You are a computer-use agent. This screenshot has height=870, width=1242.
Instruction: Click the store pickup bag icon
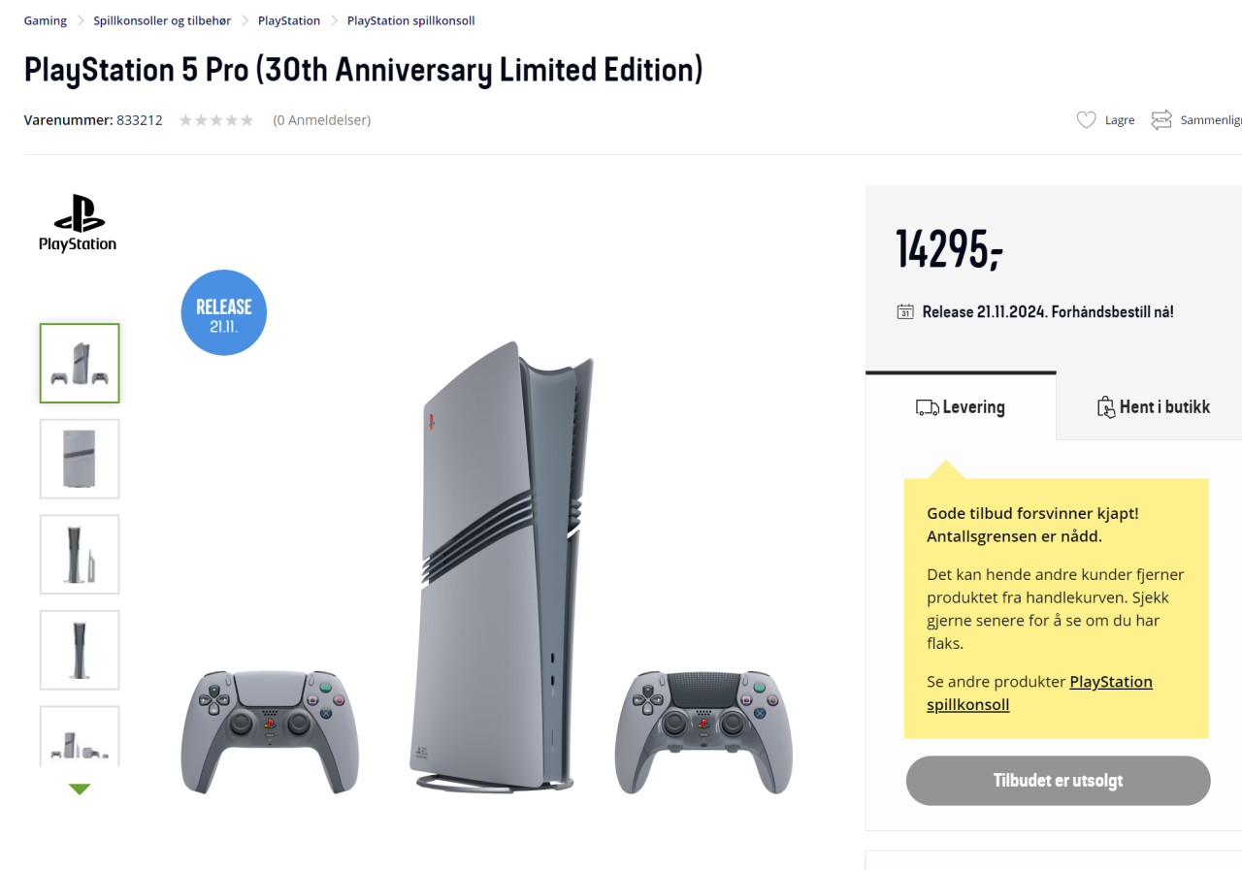click(x=1105, y=407)
